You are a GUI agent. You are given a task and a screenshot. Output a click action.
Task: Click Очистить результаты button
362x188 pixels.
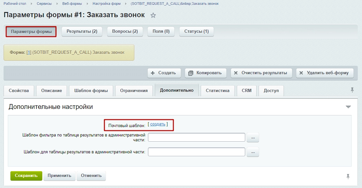pos(261,73)
